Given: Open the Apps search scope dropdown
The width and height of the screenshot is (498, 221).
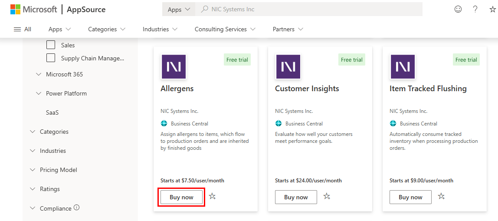Looking at the screenshot, I should coord(179,9).
